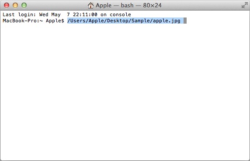The image size is (250, 161).
Task: Click the 'MacBook-Pro:~' prompt text
Action: tap(23, 21)
